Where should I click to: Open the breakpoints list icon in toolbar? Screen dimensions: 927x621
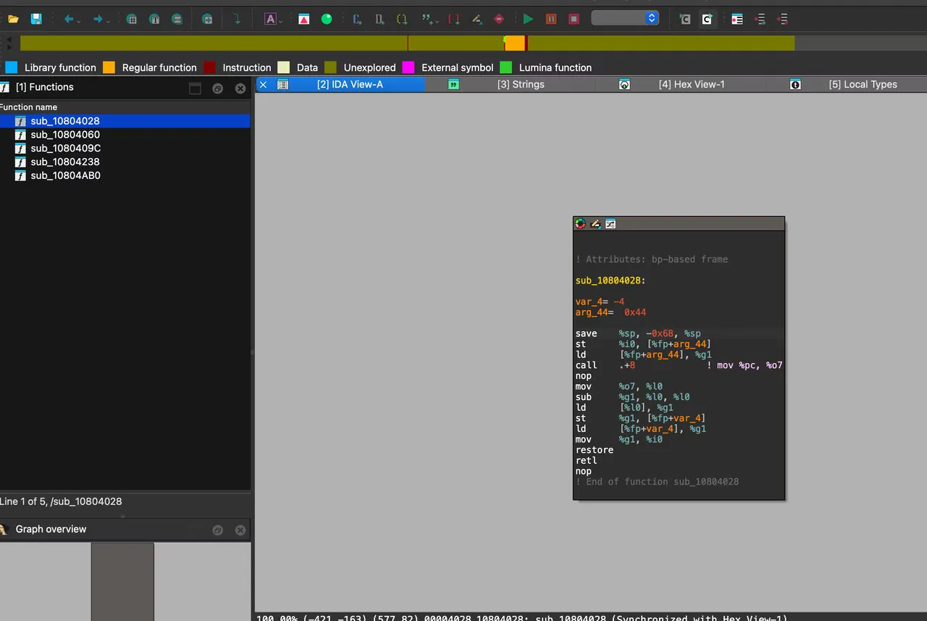[x=737, y=19]
